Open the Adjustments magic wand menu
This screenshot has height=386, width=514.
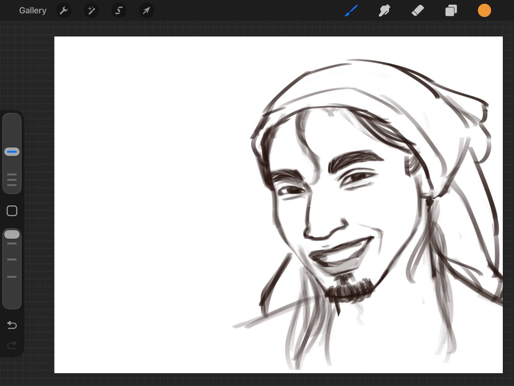click(91, 11)
